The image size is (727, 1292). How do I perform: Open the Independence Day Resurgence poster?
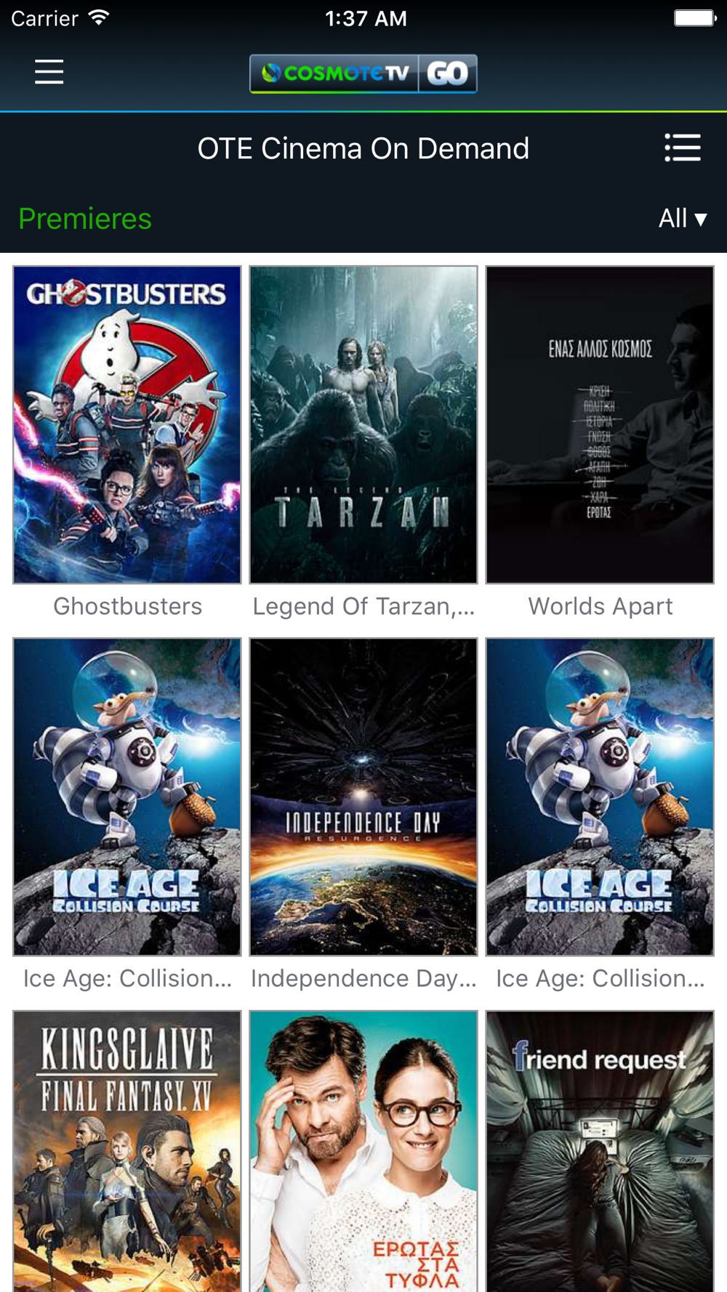pyautogui.click(x=363, y=796)
